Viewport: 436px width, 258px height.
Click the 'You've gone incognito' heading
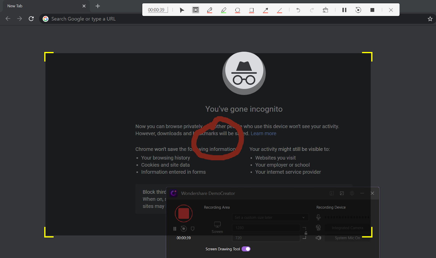coord(244,109)
